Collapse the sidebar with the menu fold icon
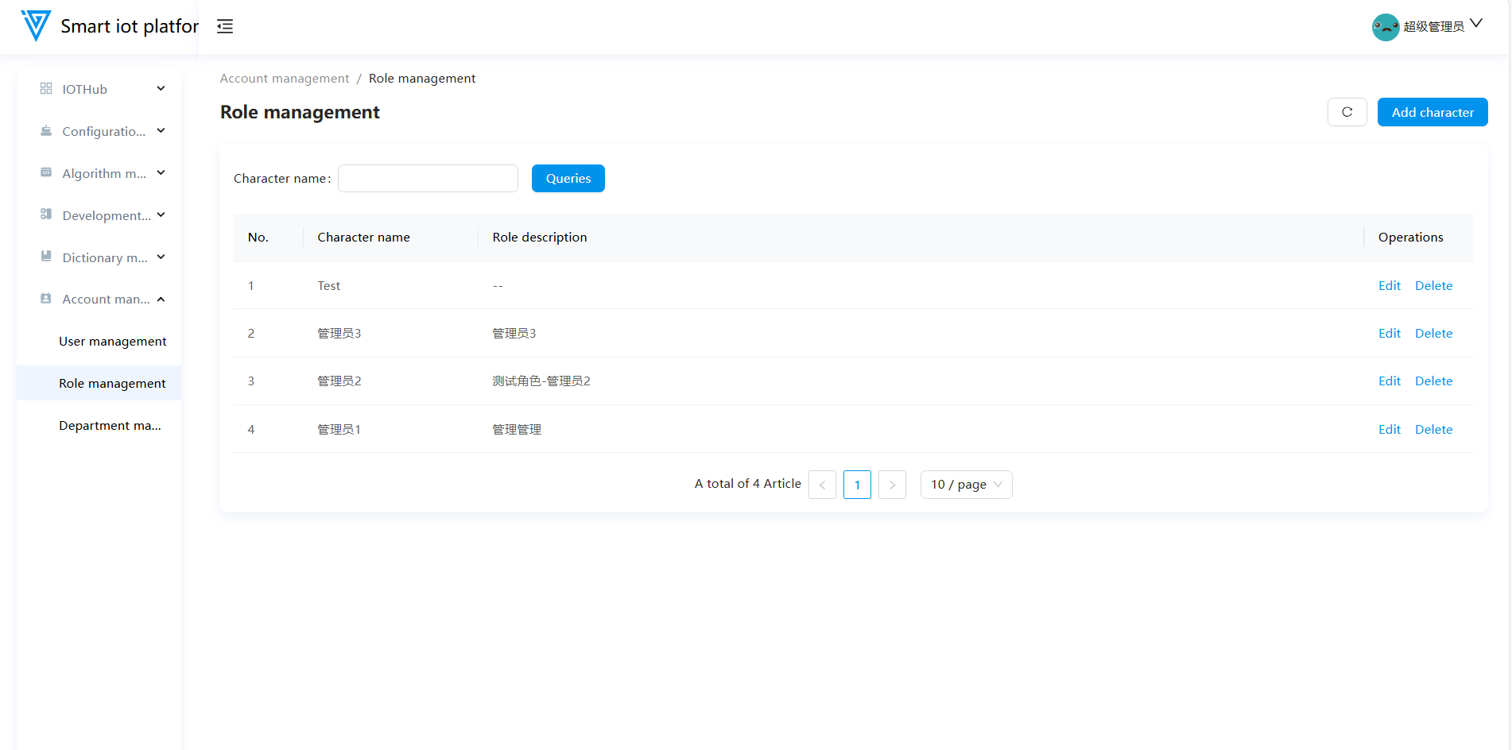This screenshot has width=1512, height=750. (x=225, y=26)
